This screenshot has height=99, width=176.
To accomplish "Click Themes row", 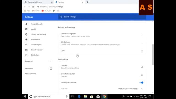I will click(102, 67).
